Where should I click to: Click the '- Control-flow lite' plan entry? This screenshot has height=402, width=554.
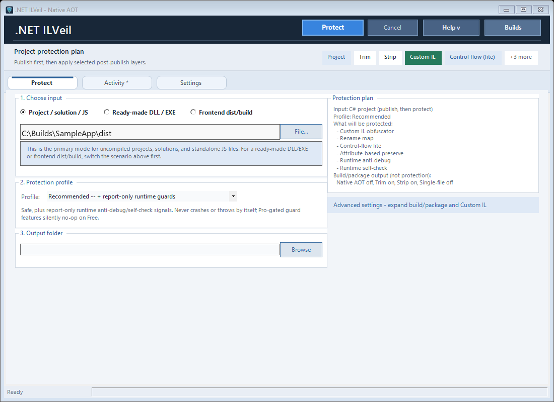pyautogui.click(x=359, y=146)
